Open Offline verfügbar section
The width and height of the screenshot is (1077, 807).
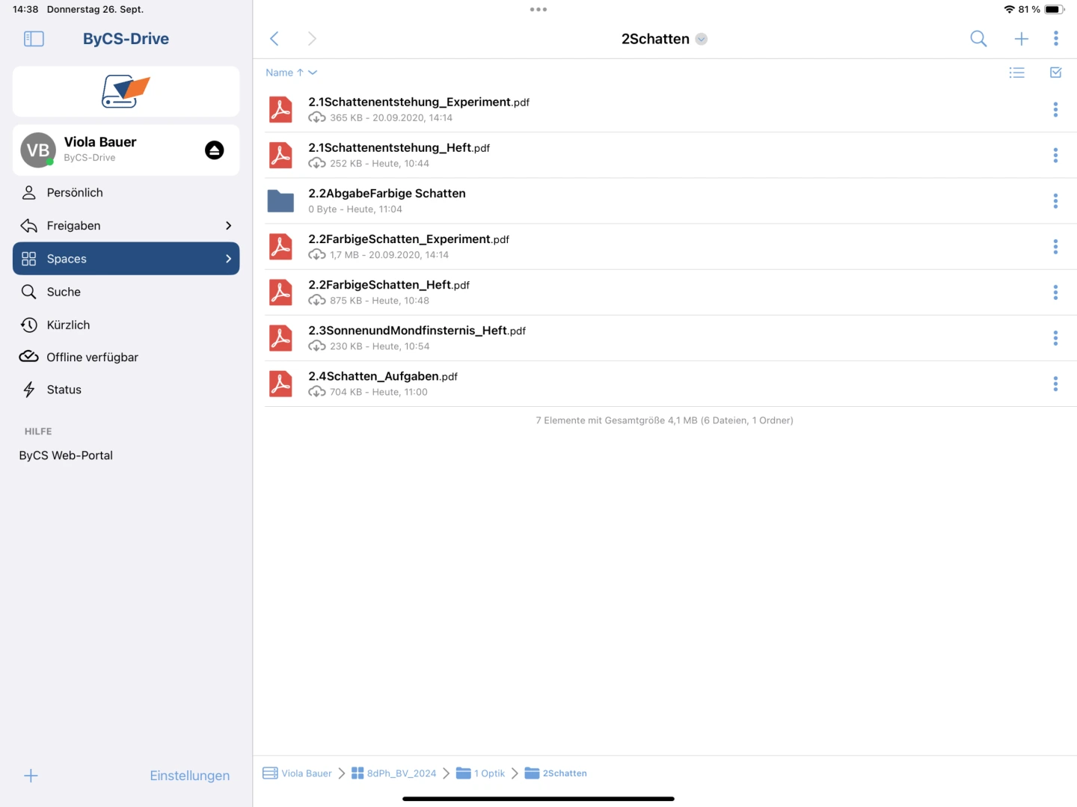click(92, 358)
